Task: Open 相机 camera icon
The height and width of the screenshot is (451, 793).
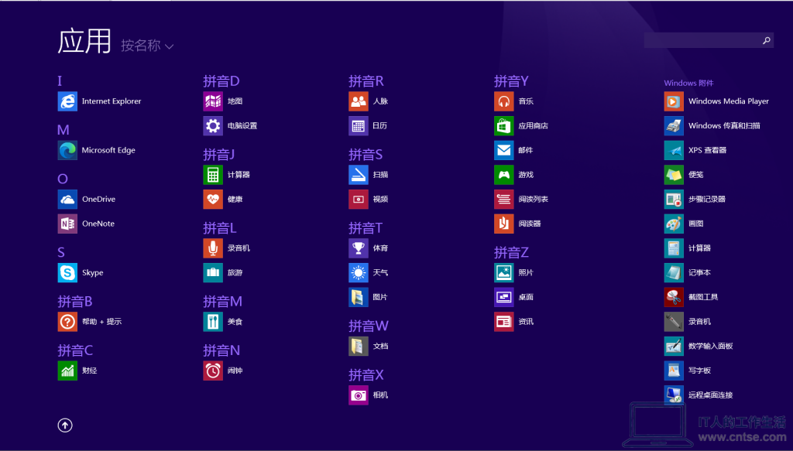Action: click(358, 395)
